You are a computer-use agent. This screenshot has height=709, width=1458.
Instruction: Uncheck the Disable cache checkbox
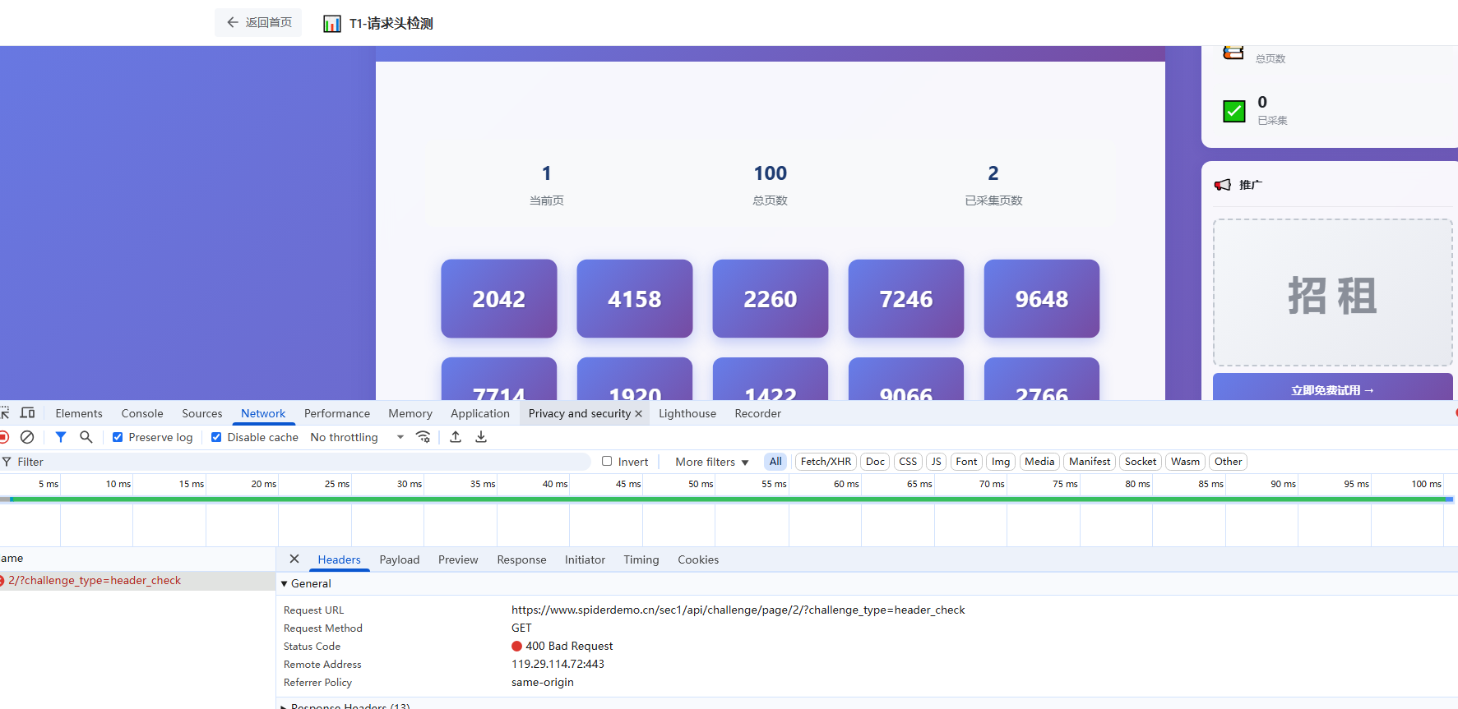click(x=216, y=437)
